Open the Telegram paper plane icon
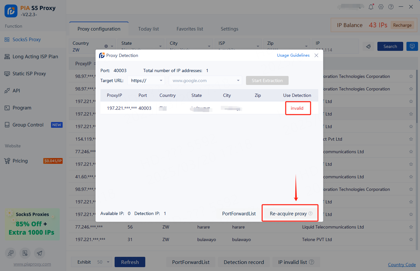This screenshot has height=271, width=420. pyautogui.click(x=39, y=253)
